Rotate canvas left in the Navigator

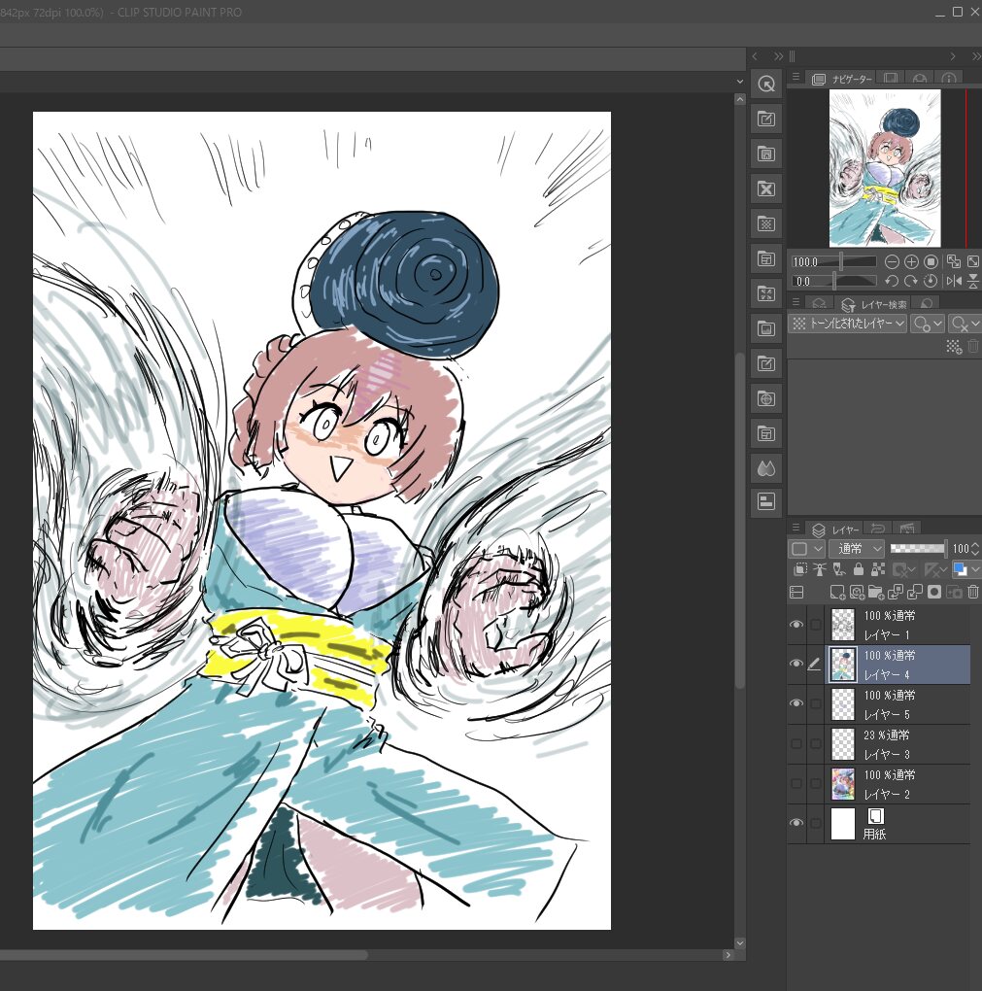(892, 281)
